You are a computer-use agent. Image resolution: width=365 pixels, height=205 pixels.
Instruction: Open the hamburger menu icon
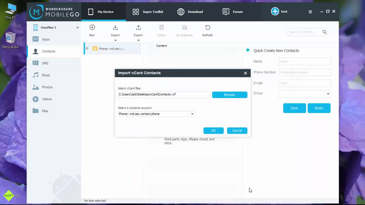coord(310,12)
